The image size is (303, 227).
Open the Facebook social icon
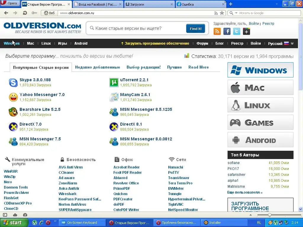pyautogui.click(x=227, y=31)
